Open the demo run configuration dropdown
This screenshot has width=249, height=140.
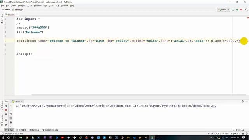(223, 10)
